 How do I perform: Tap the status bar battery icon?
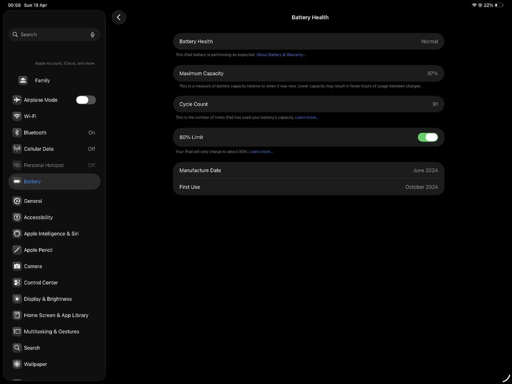(x=499, y=5)
